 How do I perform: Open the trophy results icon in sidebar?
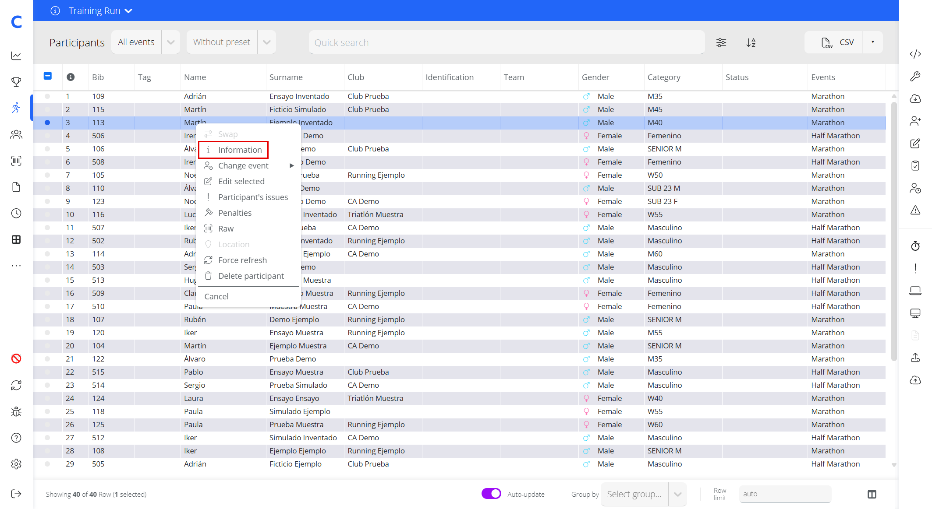point(16,82)
